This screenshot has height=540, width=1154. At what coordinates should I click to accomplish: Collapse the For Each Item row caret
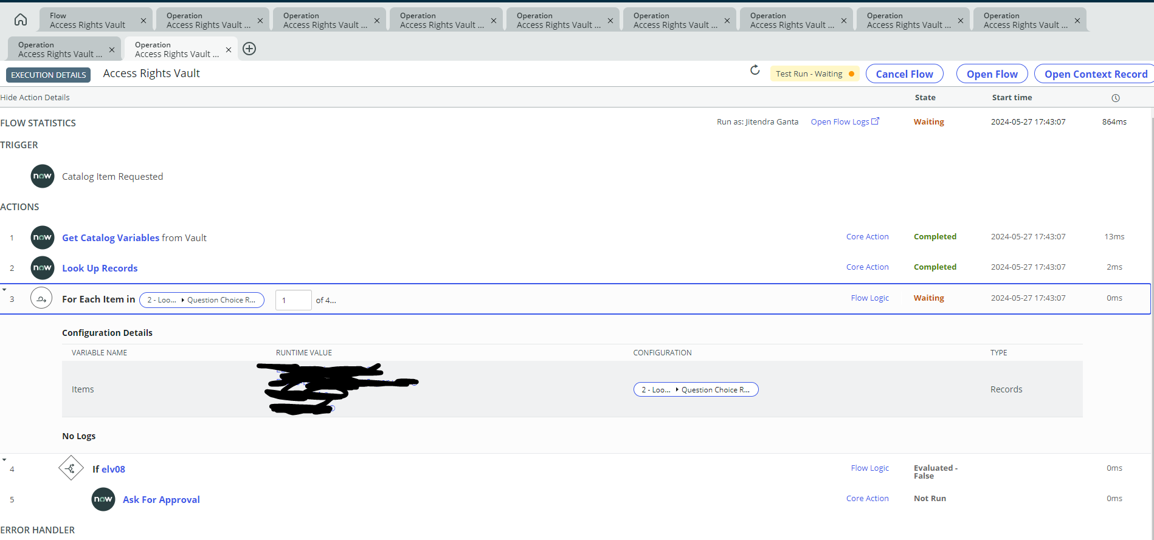[4, 290]
